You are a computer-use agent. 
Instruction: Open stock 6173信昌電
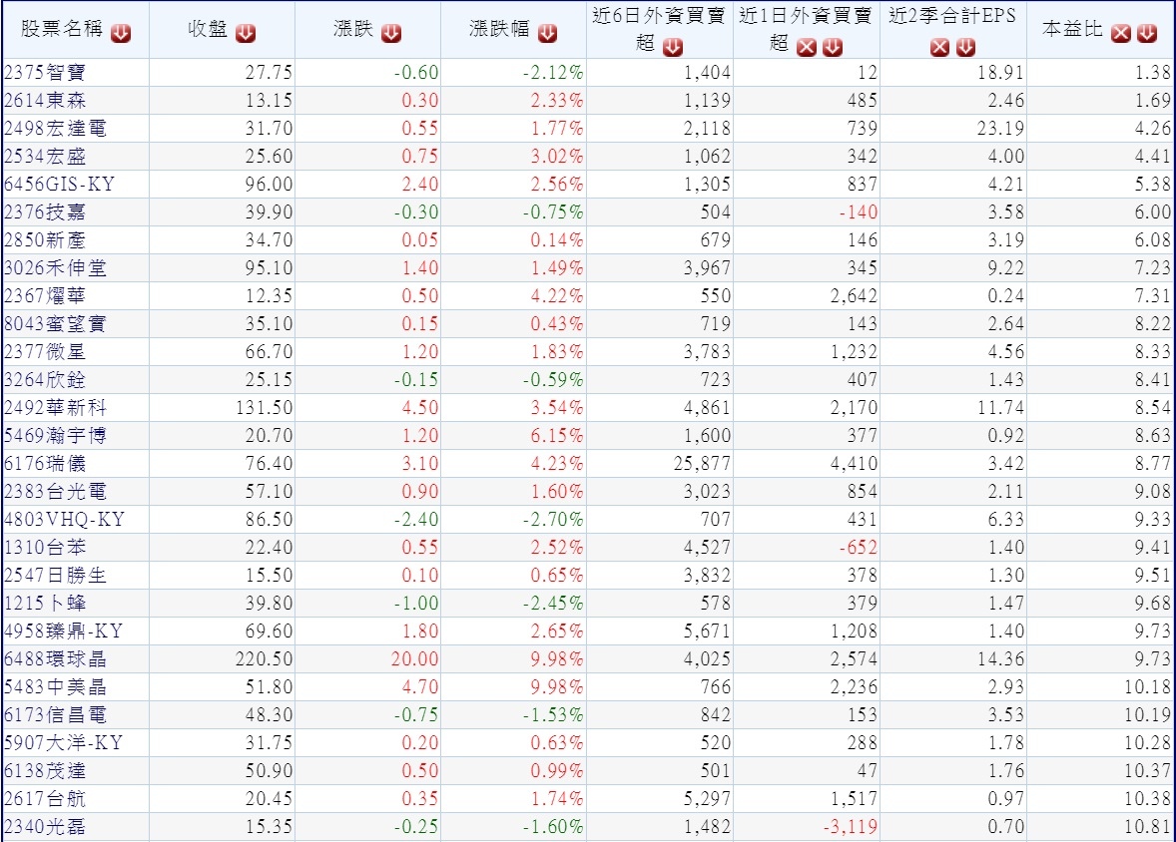tap(56, 715)
